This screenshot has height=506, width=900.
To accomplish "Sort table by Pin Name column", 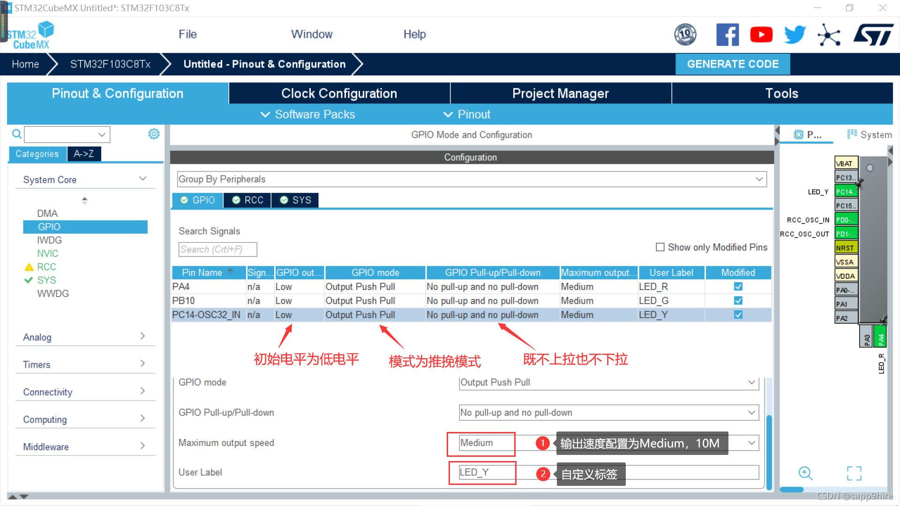I will 209,272.
